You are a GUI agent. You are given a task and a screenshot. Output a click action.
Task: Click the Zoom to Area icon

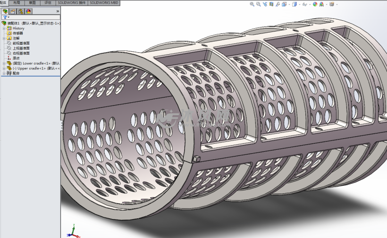pyautogui.click(x=259, y=4)
